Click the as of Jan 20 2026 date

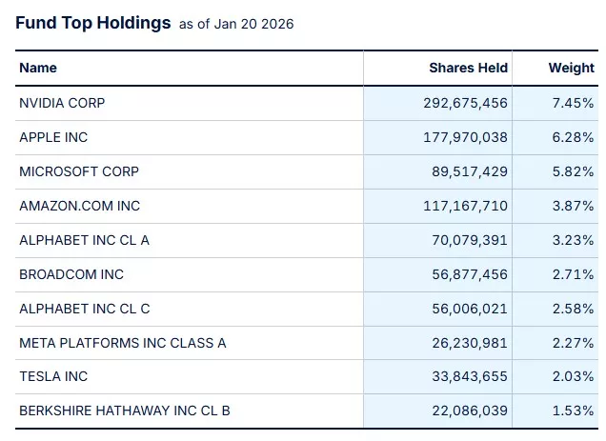pyautogui.click(x=236, y=25)
